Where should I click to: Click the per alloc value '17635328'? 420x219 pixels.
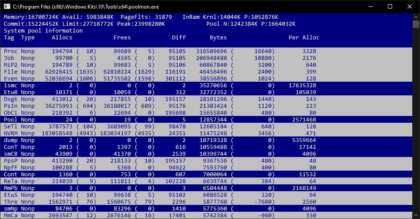[302, 86]
